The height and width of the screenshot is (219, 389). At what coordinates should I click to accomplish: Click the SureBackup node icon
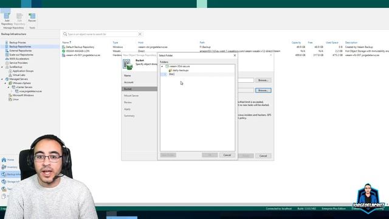[x=7, y=67]
